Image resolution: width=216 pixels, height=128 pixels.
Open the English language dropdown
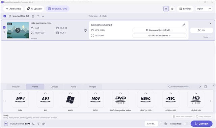click(x=204, y=9)
